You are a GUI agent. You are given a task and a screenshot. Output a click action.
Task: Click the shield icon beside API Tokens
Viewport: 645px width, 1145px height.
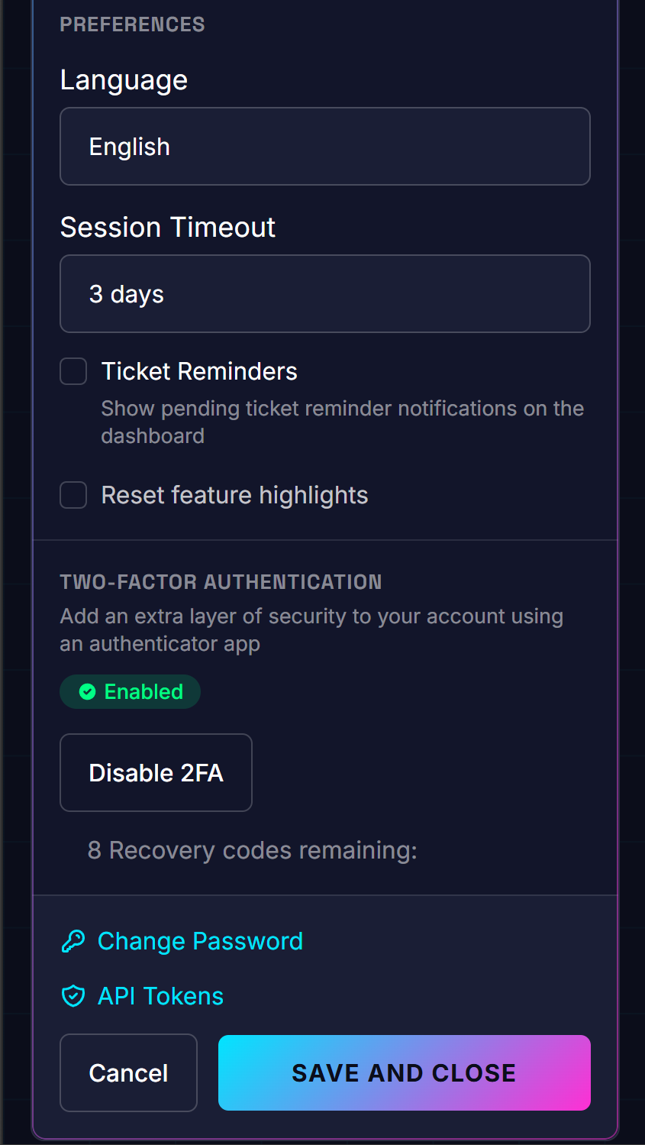click(73, 996)
